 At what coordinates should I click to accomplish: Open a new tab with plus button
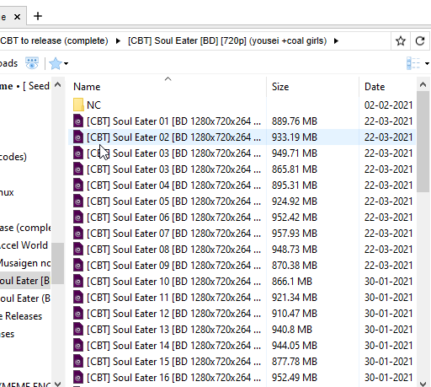click(38, 16)
